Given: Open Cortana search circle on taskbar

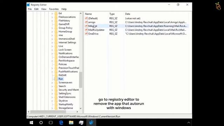Looking at the screenshot, I should click(41, 122).
